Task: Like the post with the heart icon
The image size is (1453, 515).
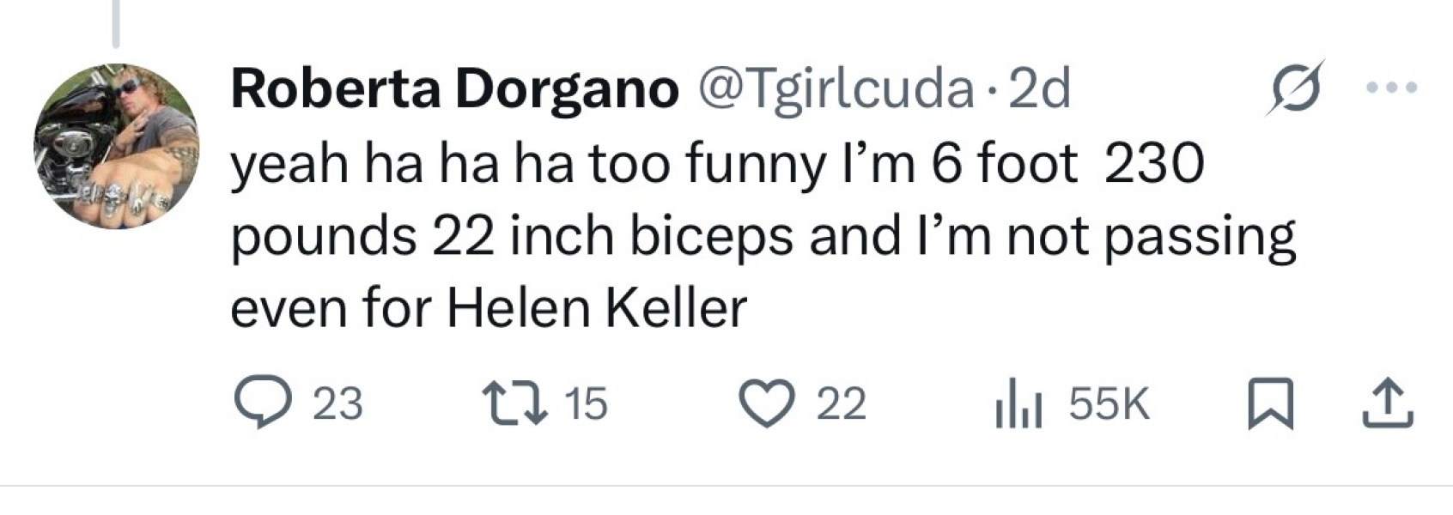Action: [766, 403]
